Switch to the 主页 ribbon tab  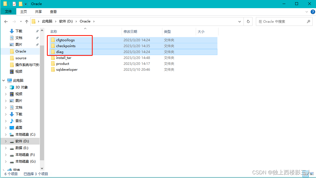(24, 12)
